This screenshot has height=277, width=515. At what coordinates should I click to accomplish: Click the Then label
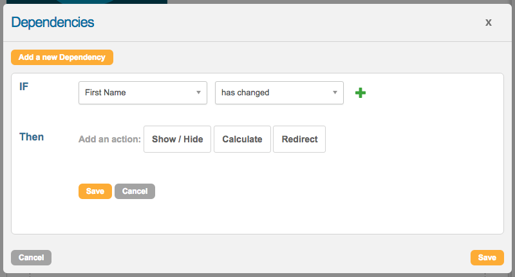pos(32,137)
